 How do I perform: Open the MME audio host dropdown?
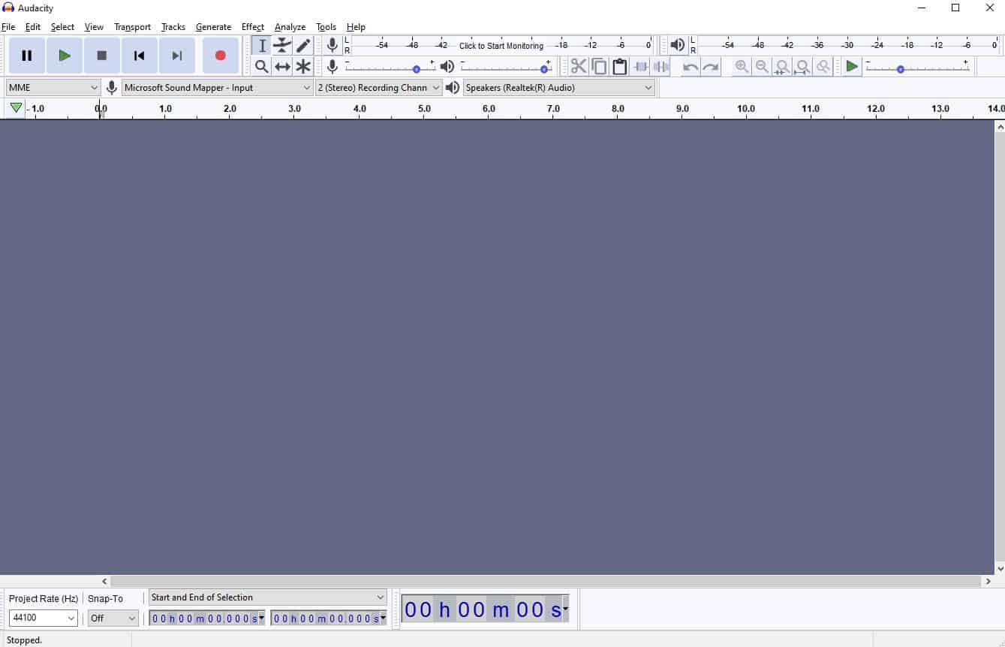coord(53,88)
